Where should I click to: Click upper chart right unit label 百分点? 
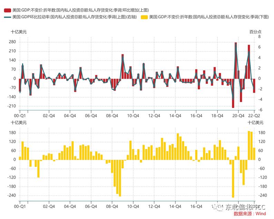tap(255, 32)
